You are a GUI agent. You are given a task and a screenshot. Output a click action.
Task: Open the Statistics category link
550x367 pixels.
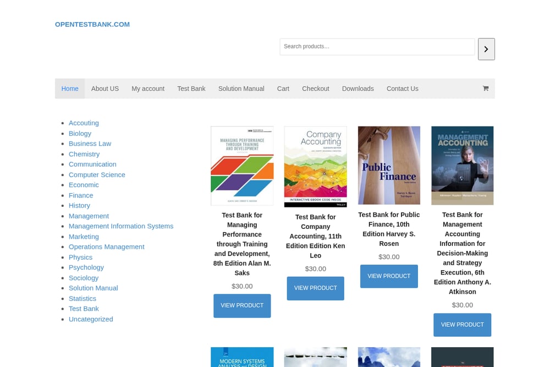(x=82, y=299)
